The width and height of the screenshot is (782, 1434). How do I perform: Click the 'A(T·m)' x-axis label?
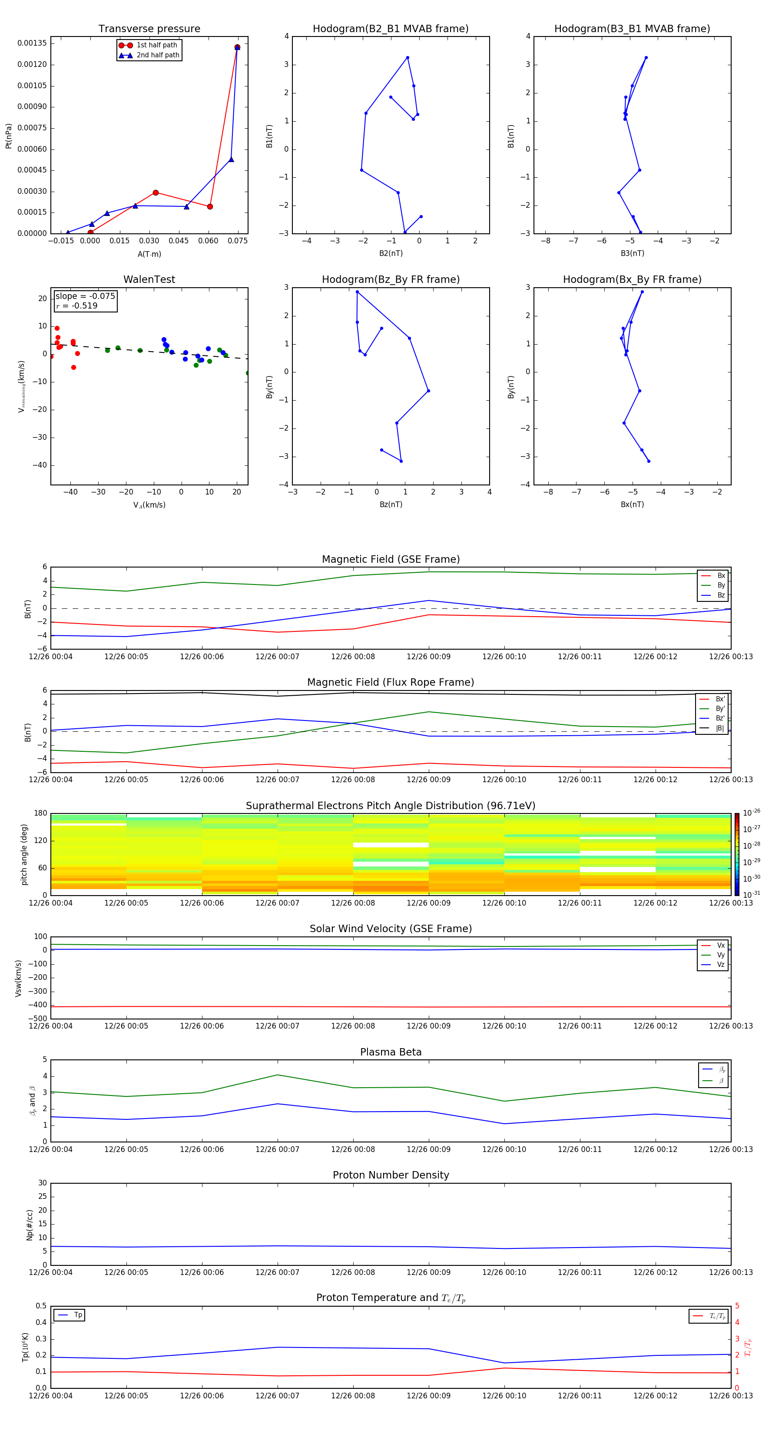[149, 254]
